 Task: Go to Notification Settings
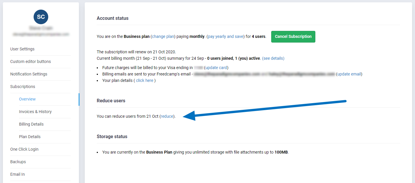coord(29,74)
